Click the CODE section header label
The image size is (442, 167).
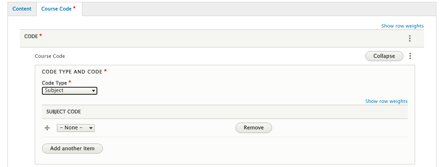[x=31, y=36]
